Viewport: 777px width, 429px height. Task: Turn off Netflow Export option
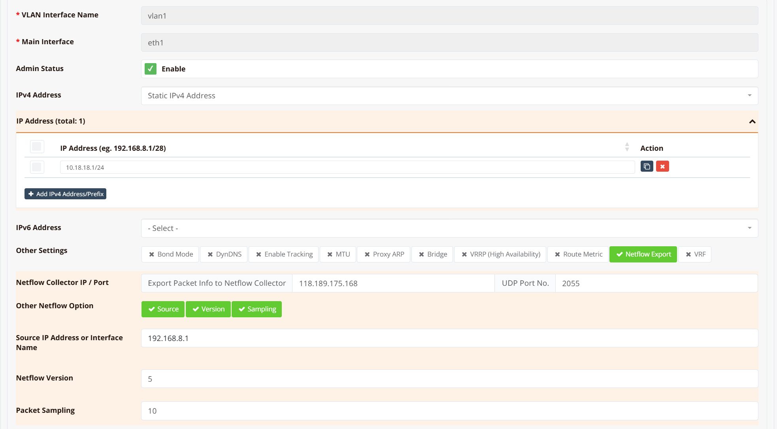(x=643, y=255)
